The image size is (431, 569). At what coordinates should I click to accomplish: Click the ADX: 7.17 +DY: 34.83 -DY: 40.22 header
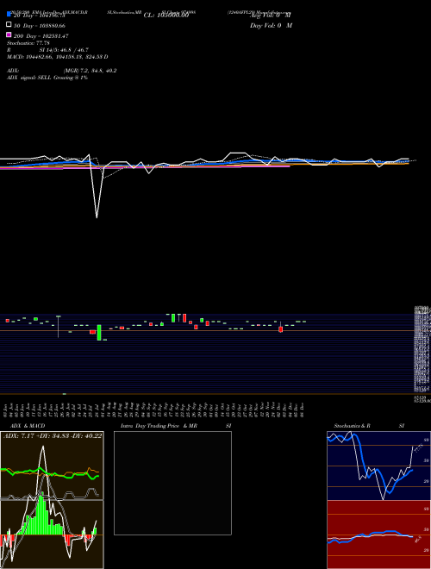pos(53,435)
